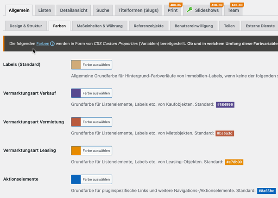The height and width of the screenshot is (198, 278).
Task: Click the italic CSS Custom Properties text
Action: coord(115,44)
